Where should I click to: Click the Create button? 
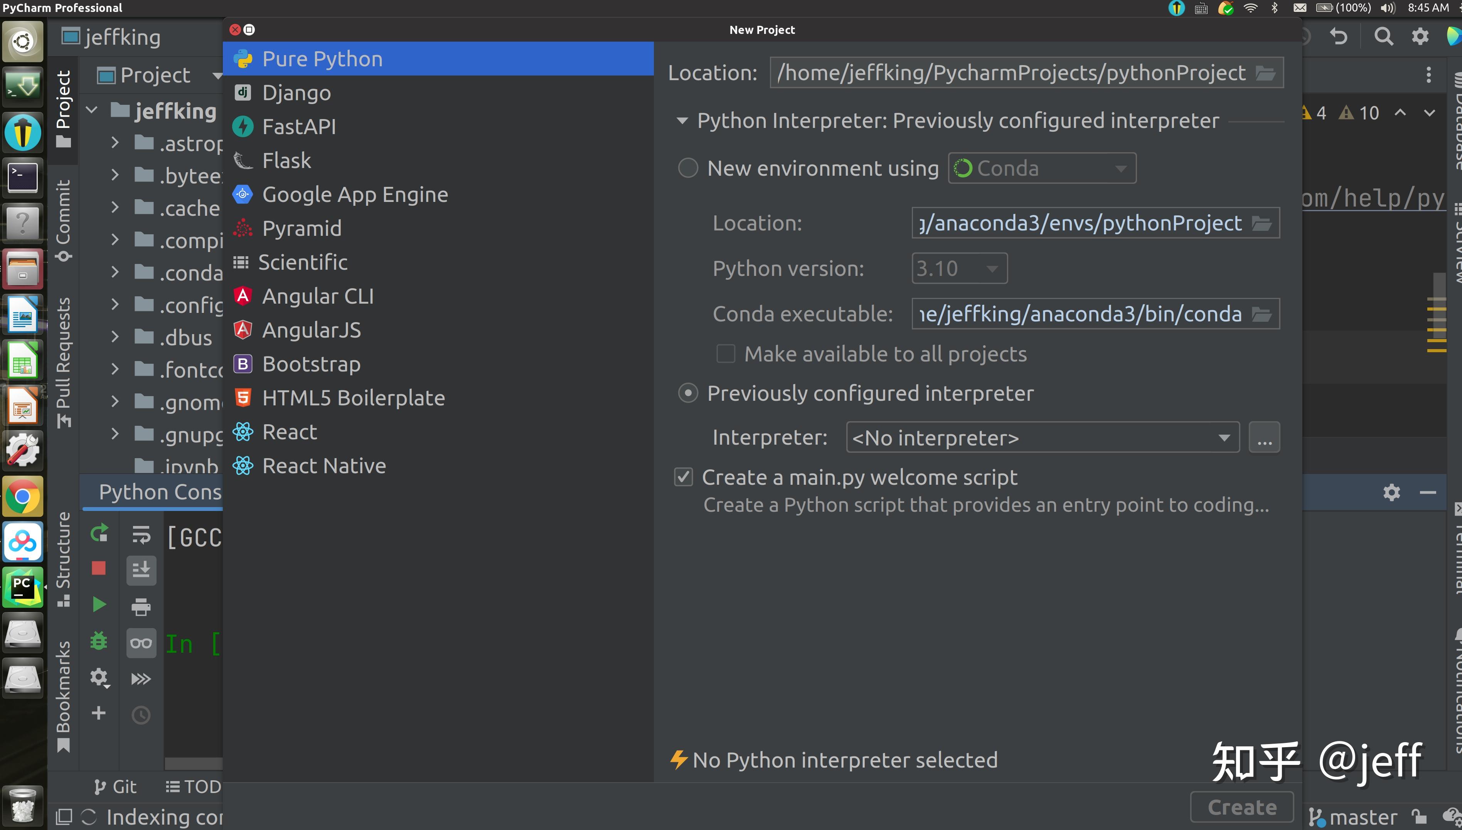point(1242,806)
